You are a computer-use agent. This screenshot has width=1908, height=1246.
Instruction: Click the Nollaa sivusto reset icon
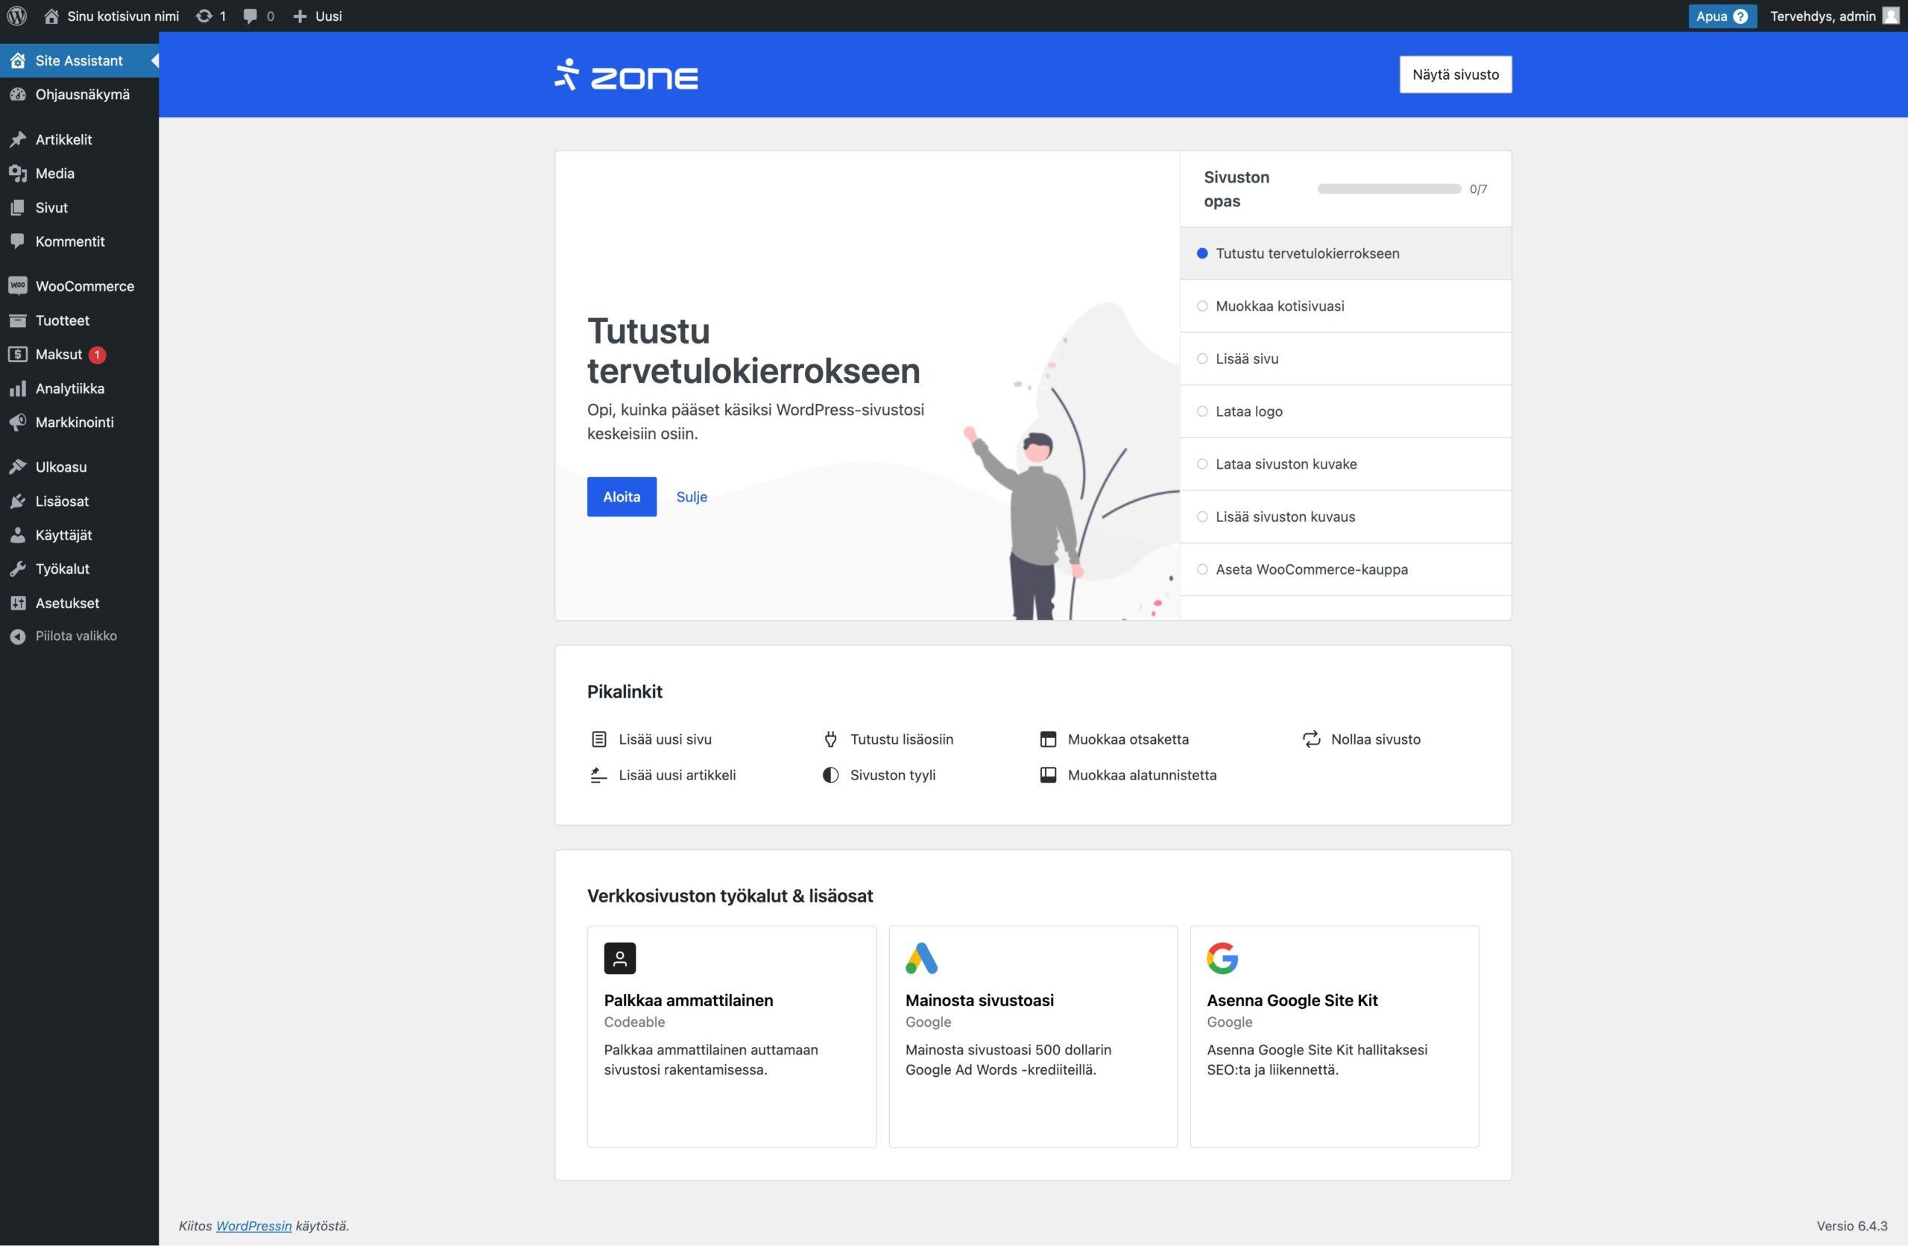1311,739
